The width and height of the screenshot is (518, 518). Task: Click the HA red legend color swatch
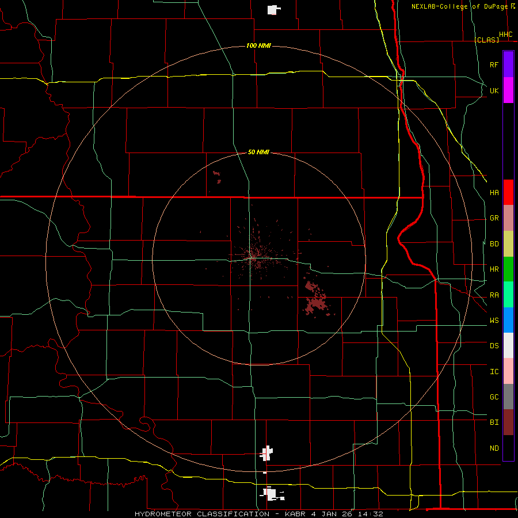point(508,192)
